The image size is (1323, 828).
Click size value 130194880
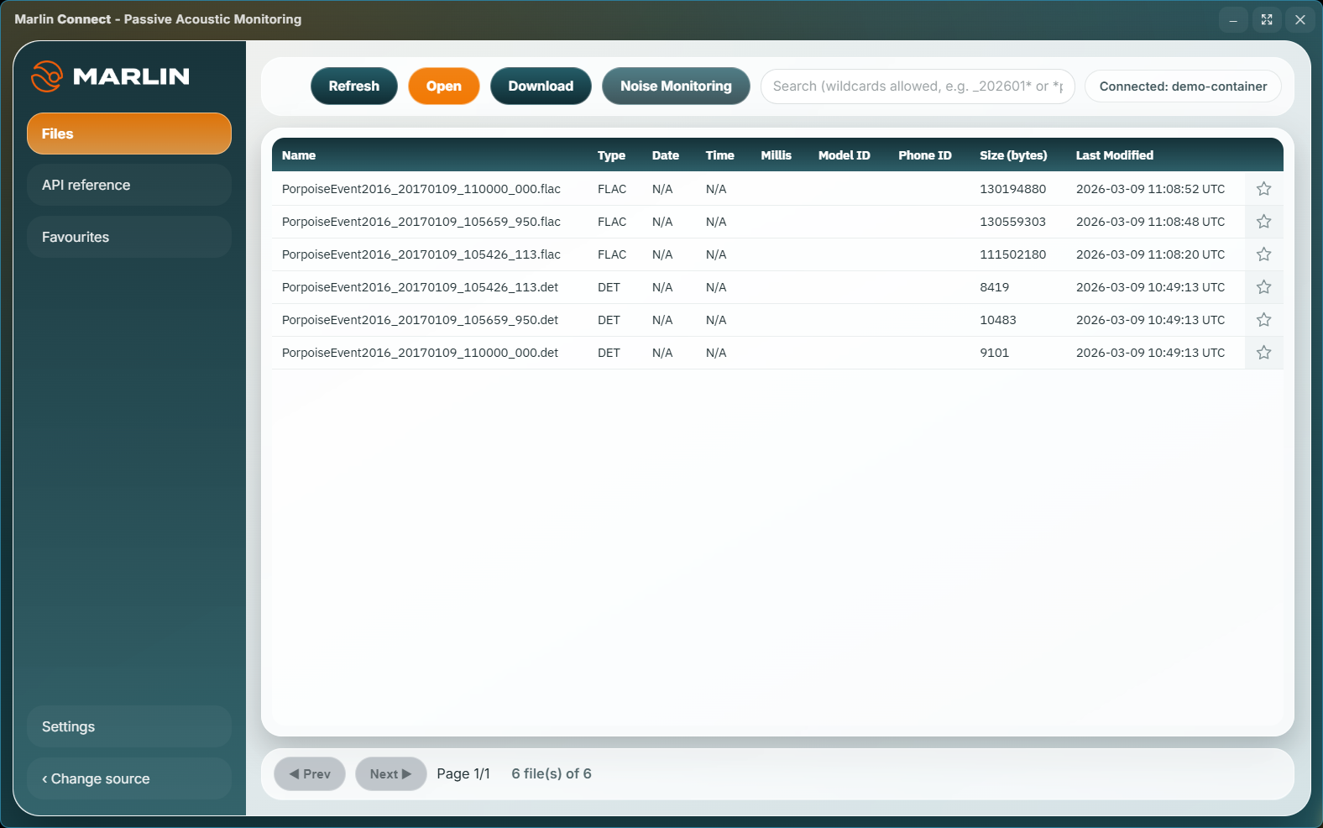coord(1013,189)
